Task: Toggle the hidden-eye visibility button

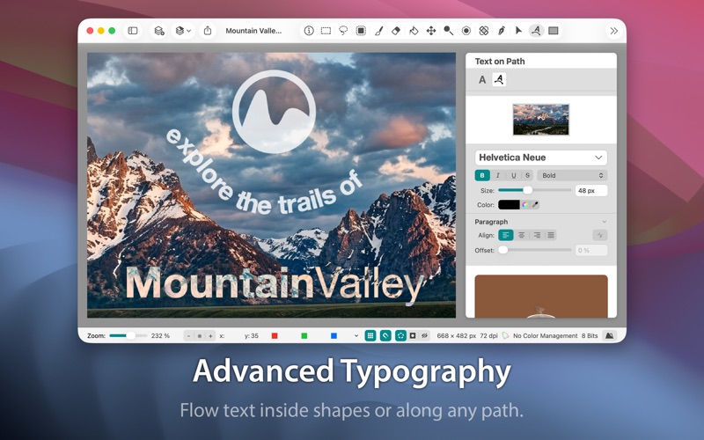Action: coord(424,336)
